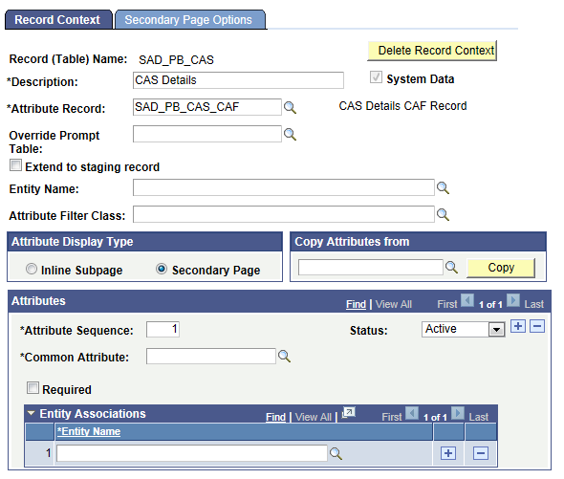Open lookup for Attribute Filter Class

[443, 214]
